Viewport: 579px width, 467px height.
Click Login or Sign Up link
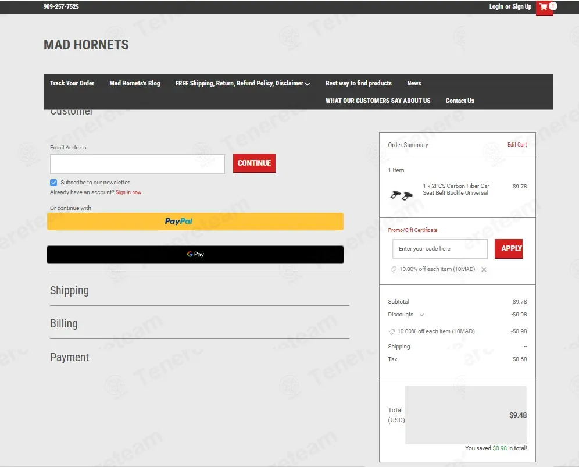pos(510,6)
